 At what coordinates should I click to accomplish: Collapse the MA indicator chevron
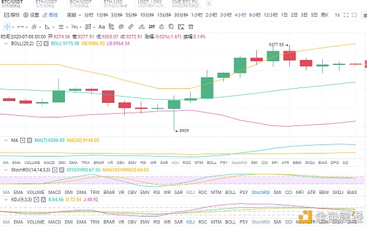6,140
